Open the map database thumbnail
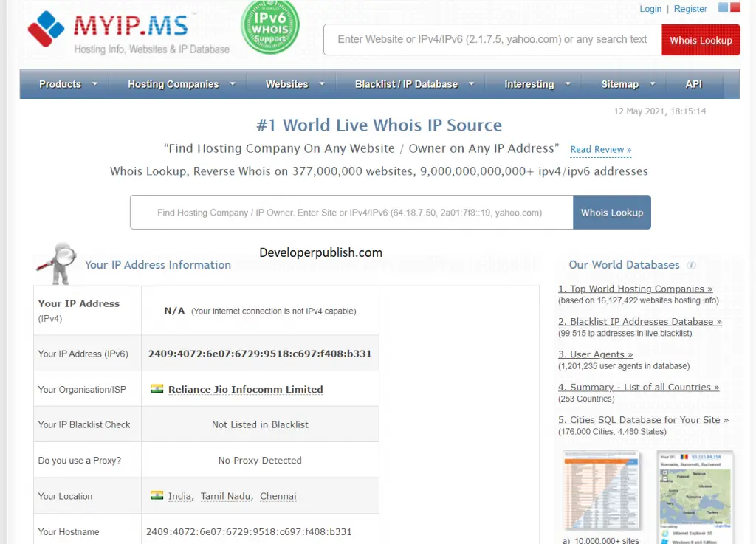Image resolution: width=756 pixels, height=544 pixels. (x=695, y=496)
